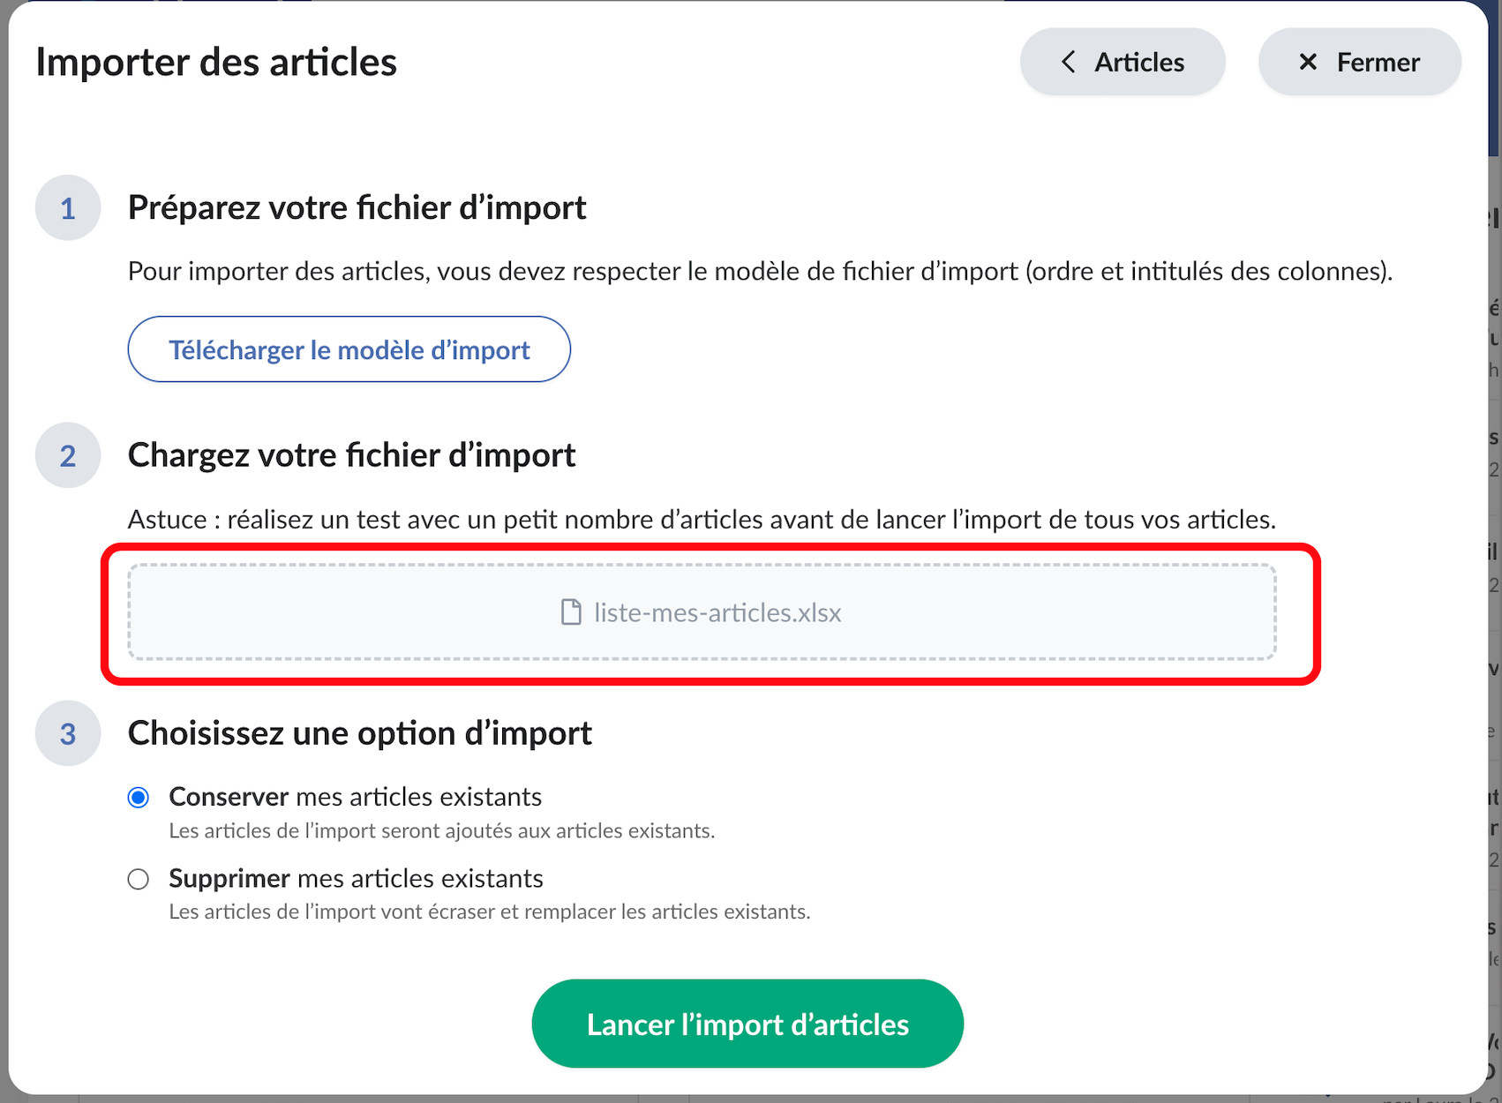Click the X icon in Fermer button

[x=1308, y=62]
